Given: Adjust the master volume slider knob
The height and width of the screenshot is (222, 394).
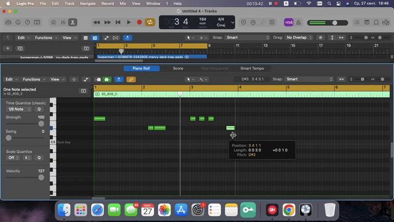Looking at the screenshot, I should pyautogui.click(x=335, y=23).
